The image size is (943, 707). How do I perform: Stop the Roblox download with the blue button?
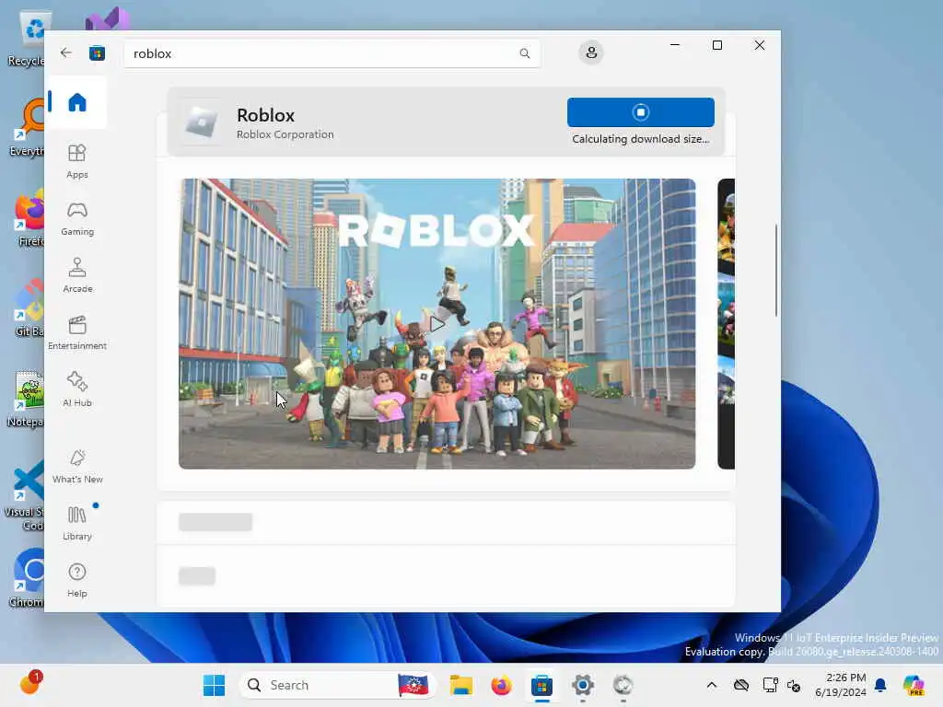pyautogui.click(x=641, y=112)
